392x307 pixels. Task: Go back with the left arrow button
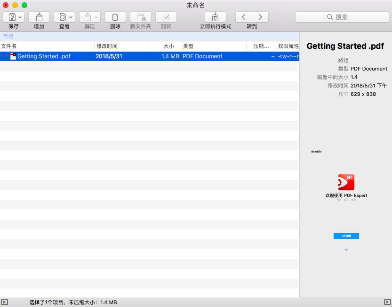coord(243,17)
